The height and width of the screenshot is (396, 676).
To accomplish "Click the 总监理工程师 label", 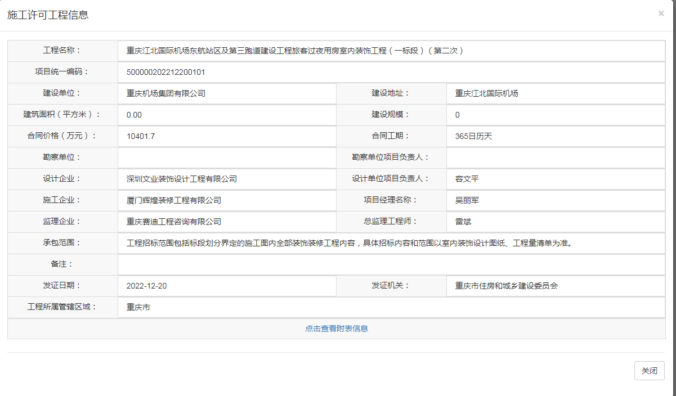I will point(391,221).
